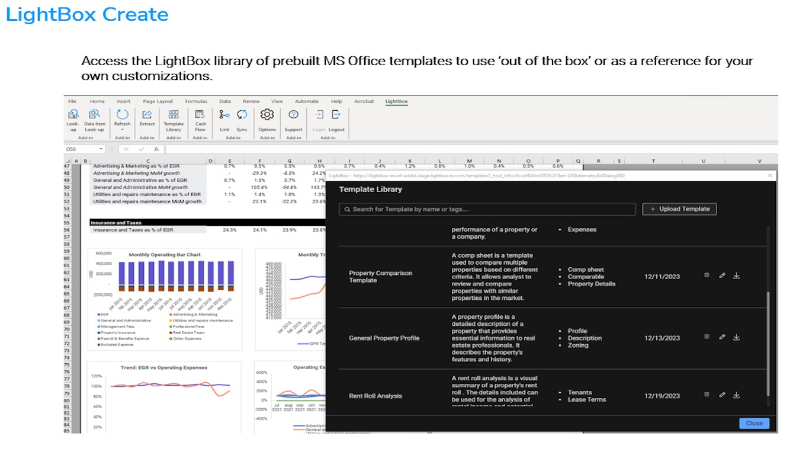Switch to the Formulas ribbon tab
Image resolution: width=809 pixels, height=455 pixels.
click(196, 101)
